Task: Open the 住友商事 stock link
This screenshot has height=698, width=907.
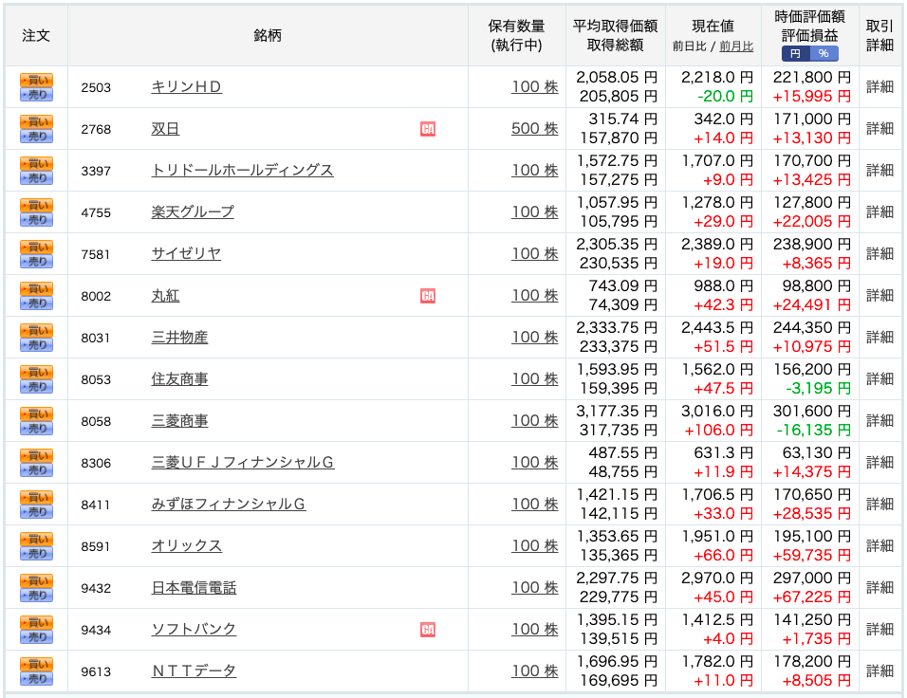Action: pyautogui.click(x=179, y=378)
